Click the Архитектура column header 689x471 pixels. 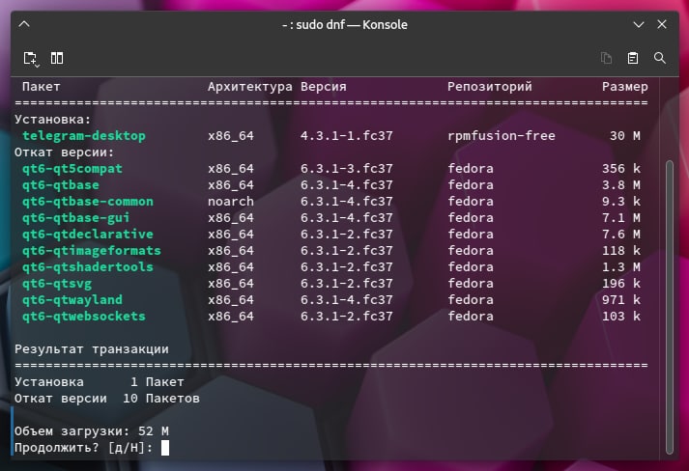(250, 87)
